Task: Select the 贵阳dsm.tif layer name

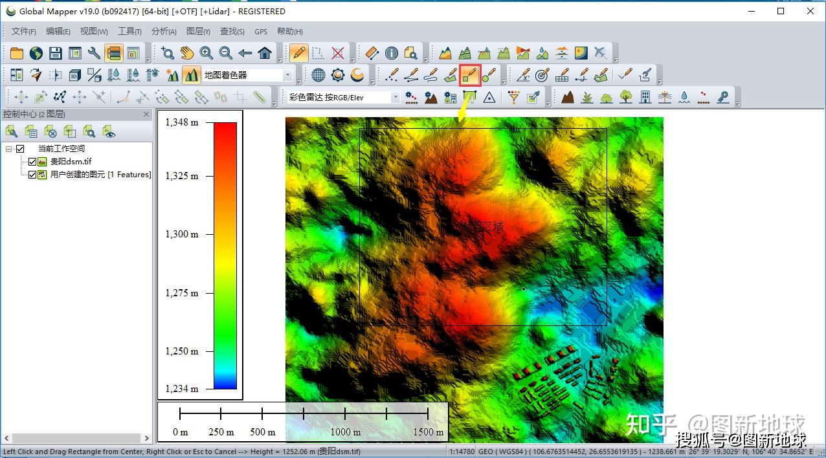Action: (71, 162)
